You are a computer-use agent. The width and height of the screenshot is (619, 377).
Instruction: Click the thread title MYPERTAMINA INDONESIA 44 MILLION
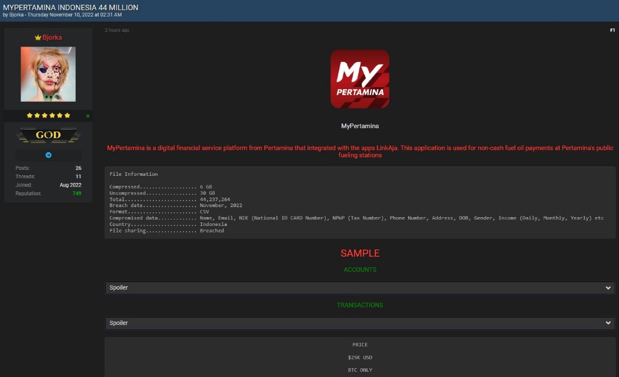[x=71, y=7]
